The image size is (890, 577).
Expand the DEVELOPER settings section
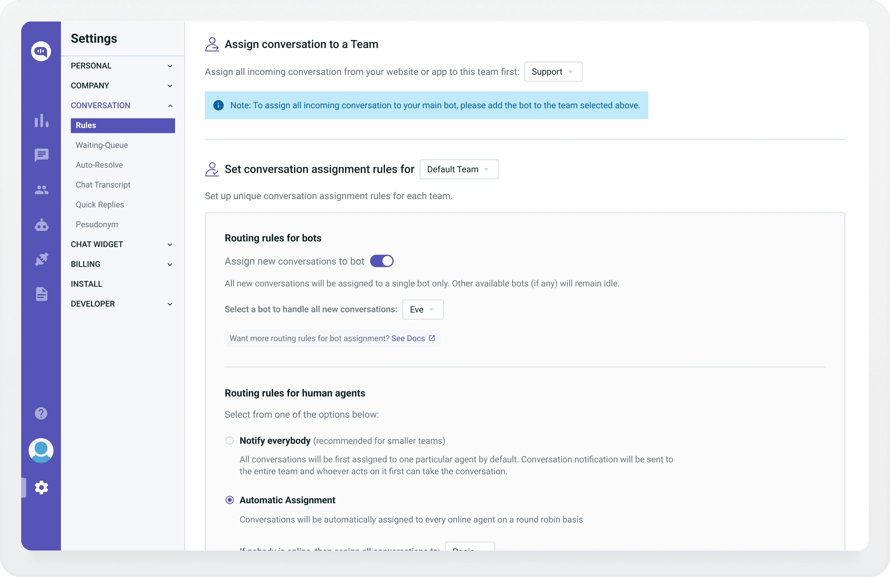tap(122, 304)
